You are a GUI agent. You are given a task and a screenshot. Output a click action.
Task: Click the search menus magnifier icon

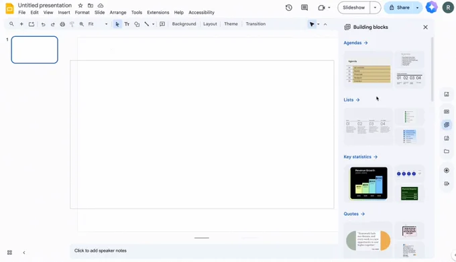(11, 24)
